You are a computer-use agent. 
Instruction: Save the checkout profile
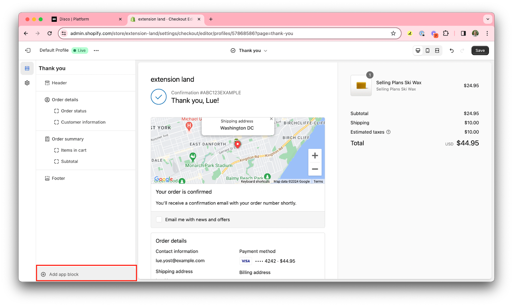480,51
